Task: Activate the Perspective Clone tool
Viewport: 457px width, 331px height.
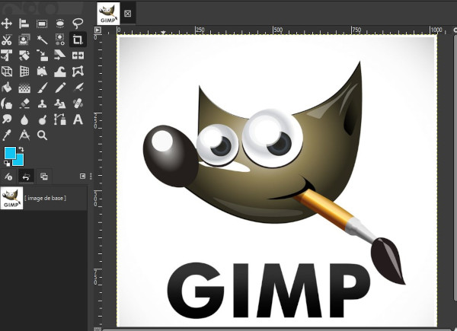Action: pyautogui.click(x=60, y=103)
